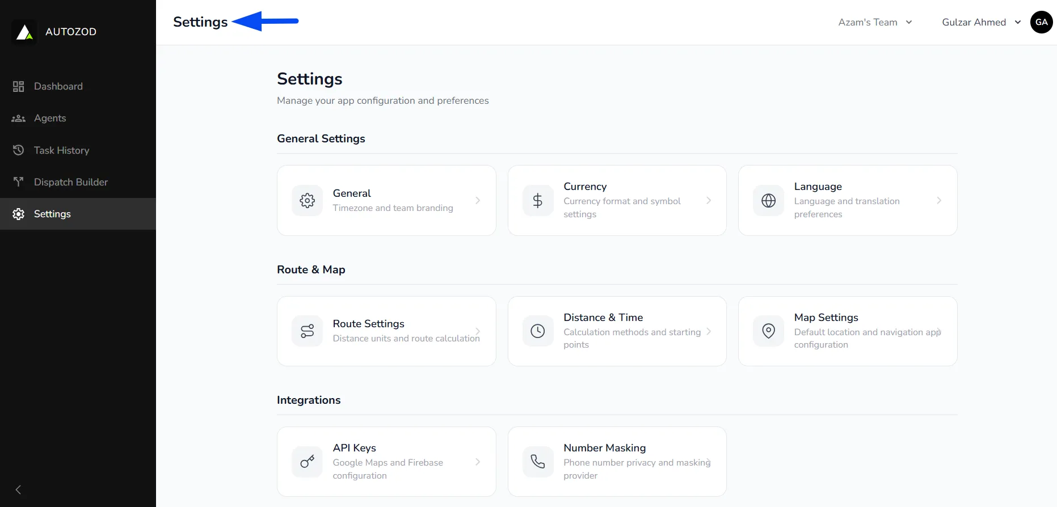
Task: Click the Settings gear icon in sidebar
Action: pos(19,214)
